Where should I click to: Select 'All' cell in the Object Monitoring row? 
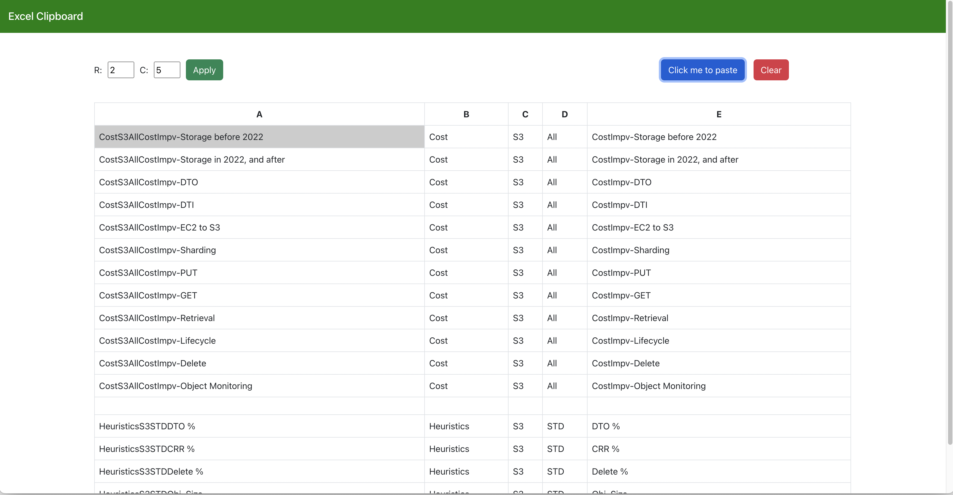tap(565, 386)
